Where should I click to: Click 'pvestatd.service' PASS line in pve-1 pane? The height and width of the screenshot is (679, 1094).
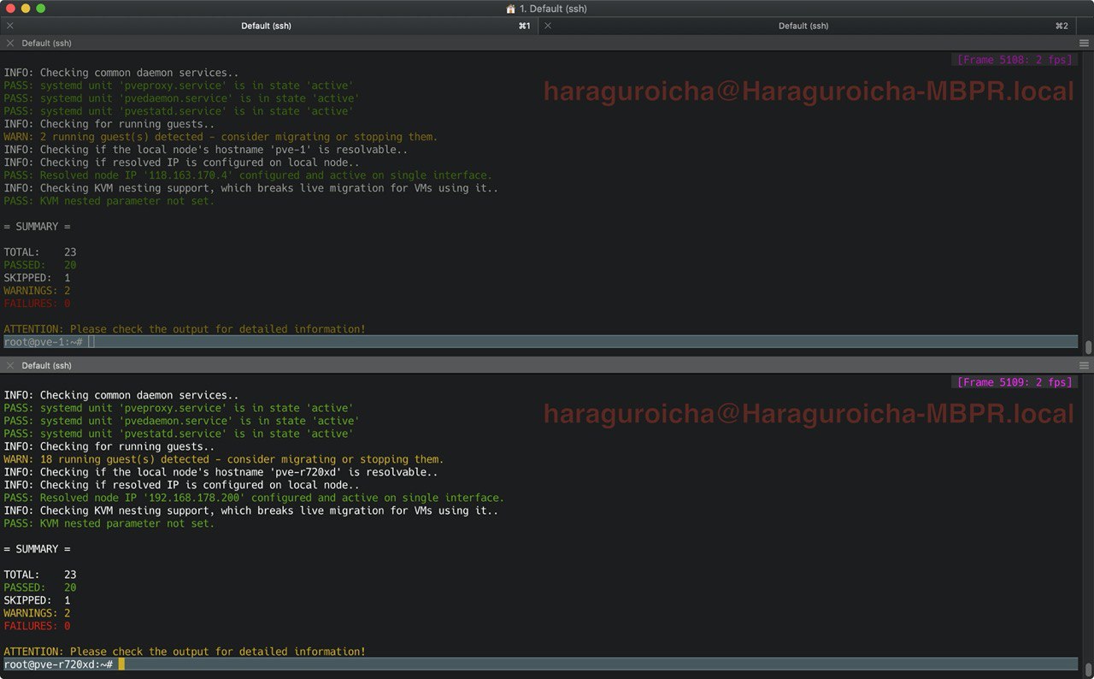[179, 111]
